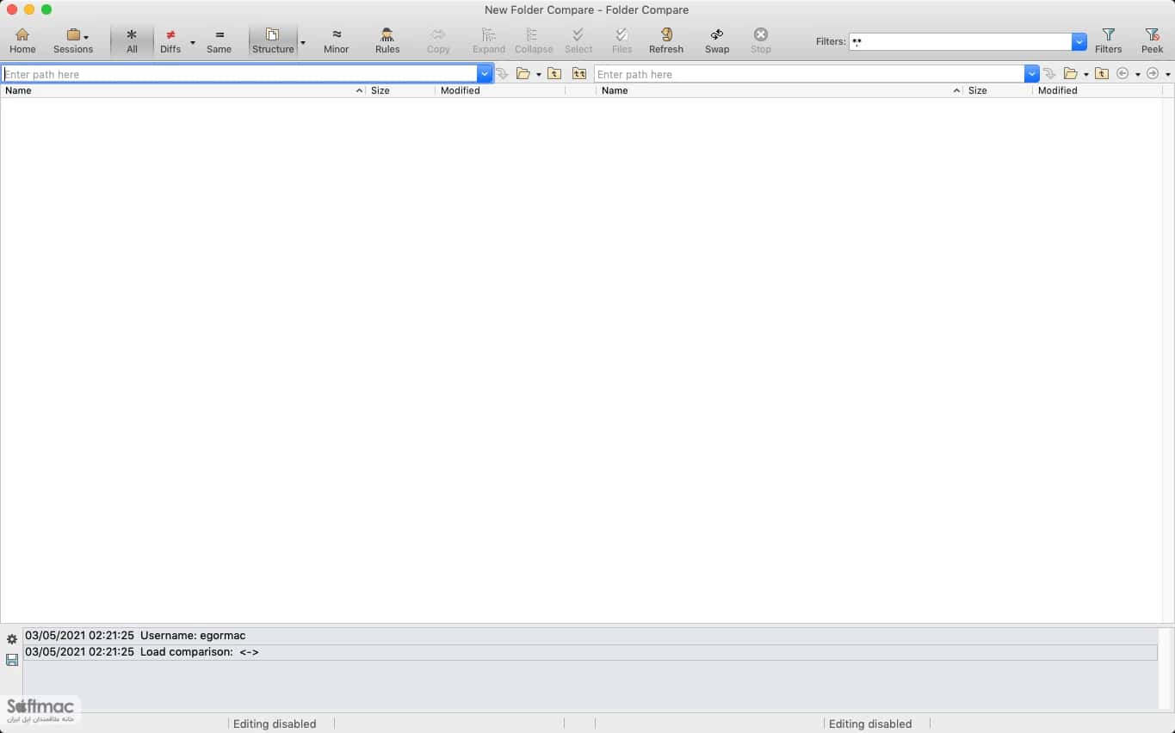Viewport: 1175px width, 733px height.
Task: Click the Files toolbar icon
Action: (622, 40)
